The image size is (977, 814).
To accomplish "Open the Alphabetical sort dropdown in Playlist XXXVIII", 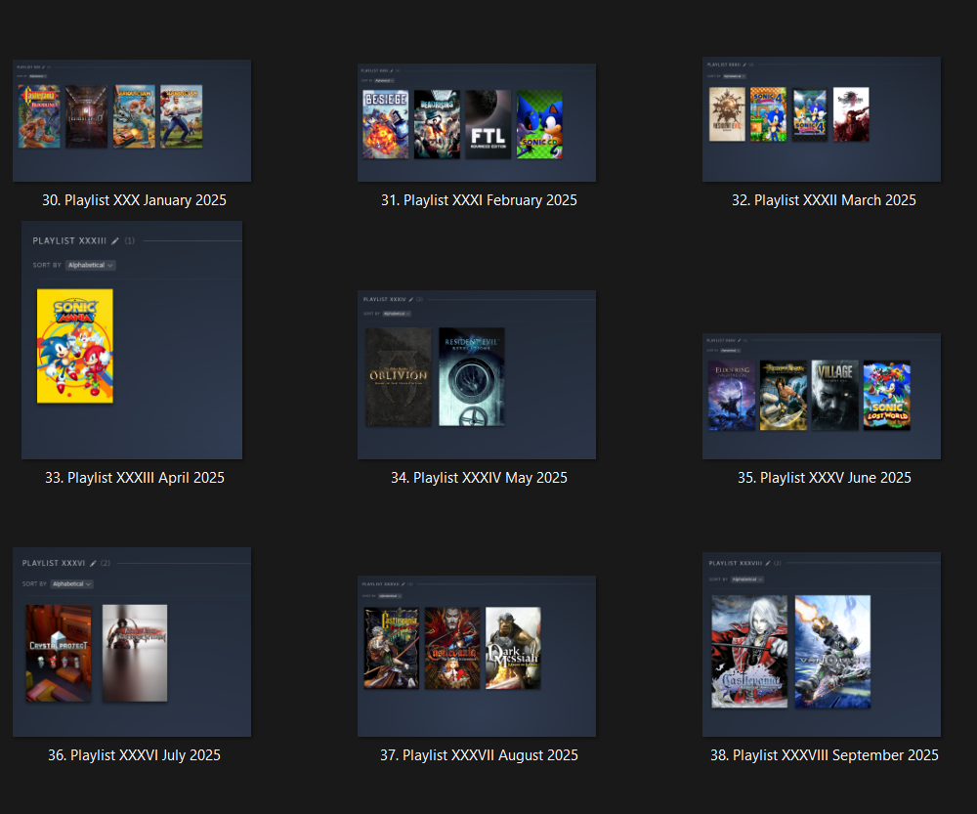I will point(747,579).
